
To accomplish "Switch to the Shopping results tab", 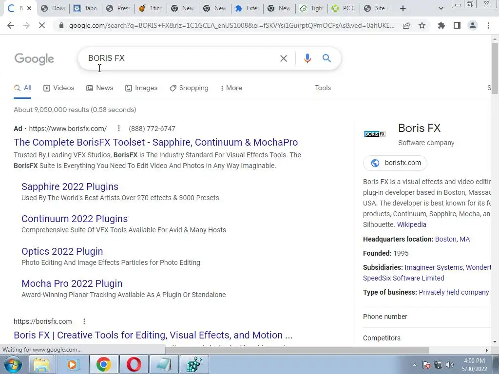I will (x=189, y=88).
